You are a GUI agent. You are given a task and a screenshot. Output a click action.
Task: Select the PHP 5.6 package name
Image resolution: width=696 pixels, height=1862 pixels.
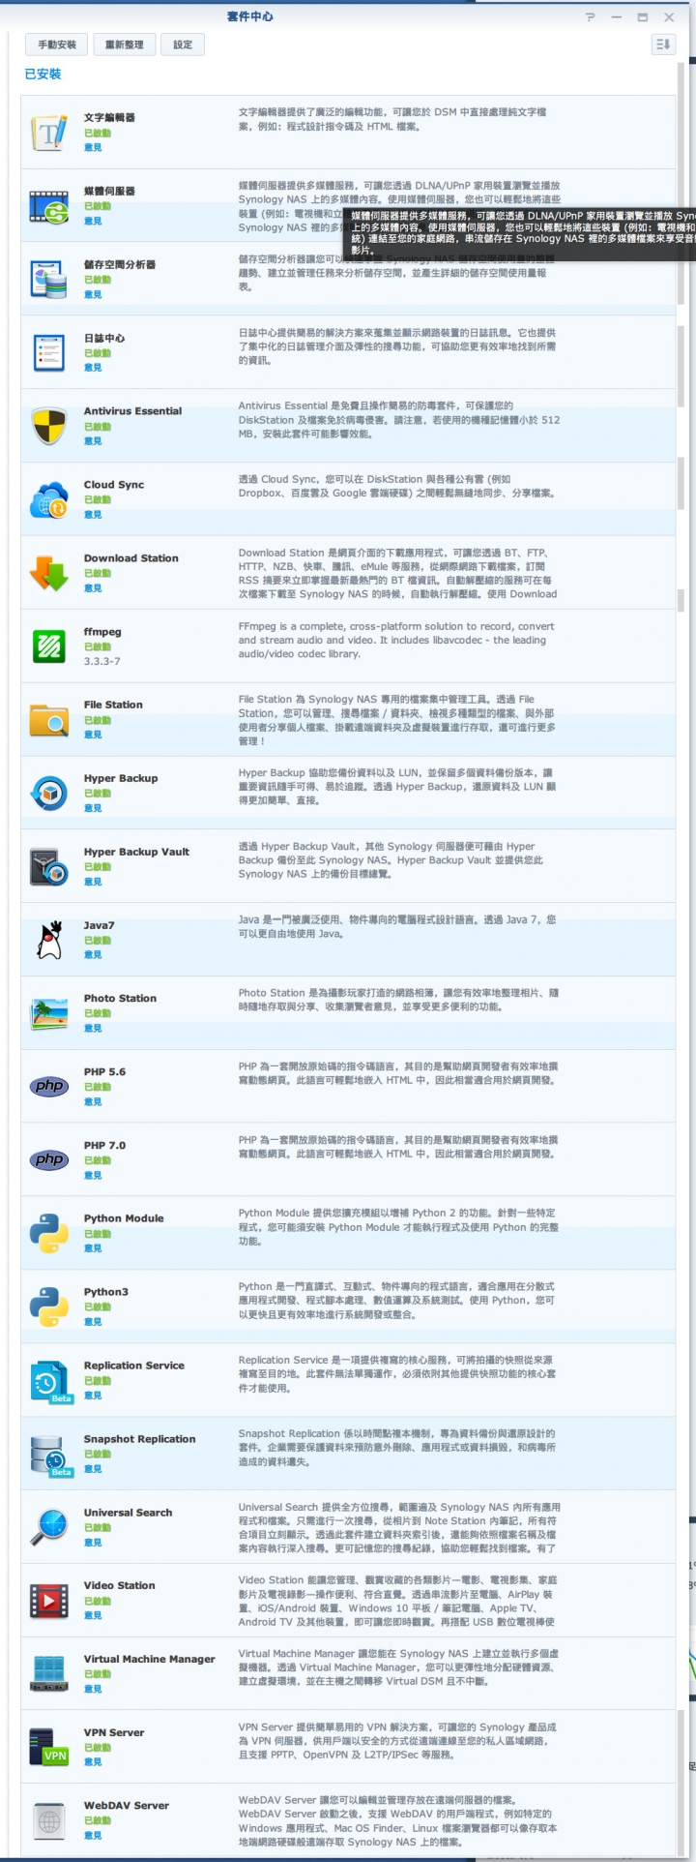point(104,1072)
